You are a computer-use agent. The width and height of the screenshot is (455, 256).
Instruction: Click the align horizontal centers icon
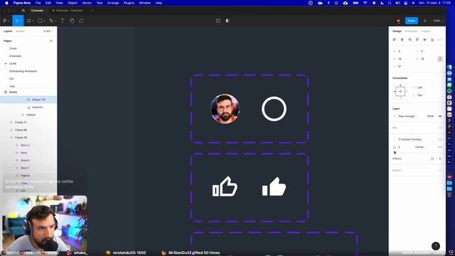(x=402, y=40)
